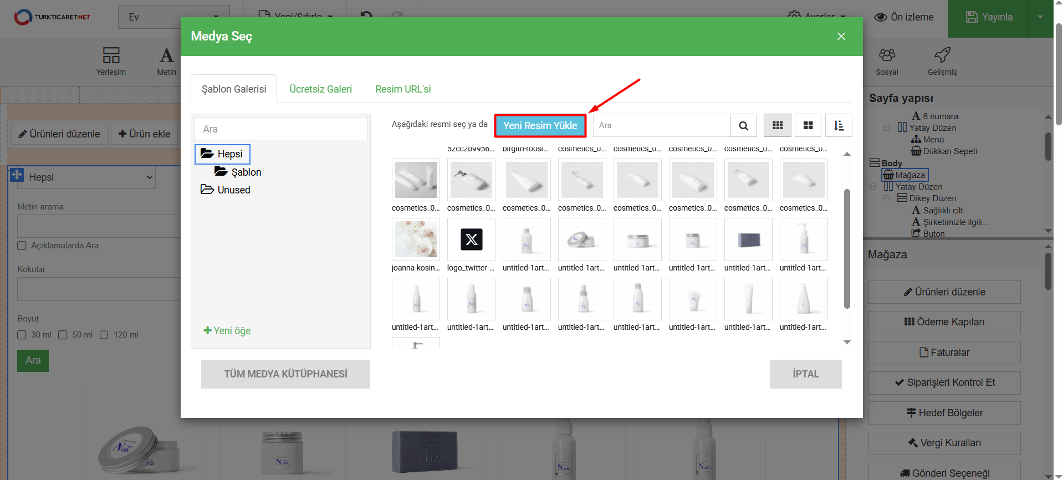Check the 30 ml size option
The width and height of the screenshot is (1063, 480).
pos(22,335)
